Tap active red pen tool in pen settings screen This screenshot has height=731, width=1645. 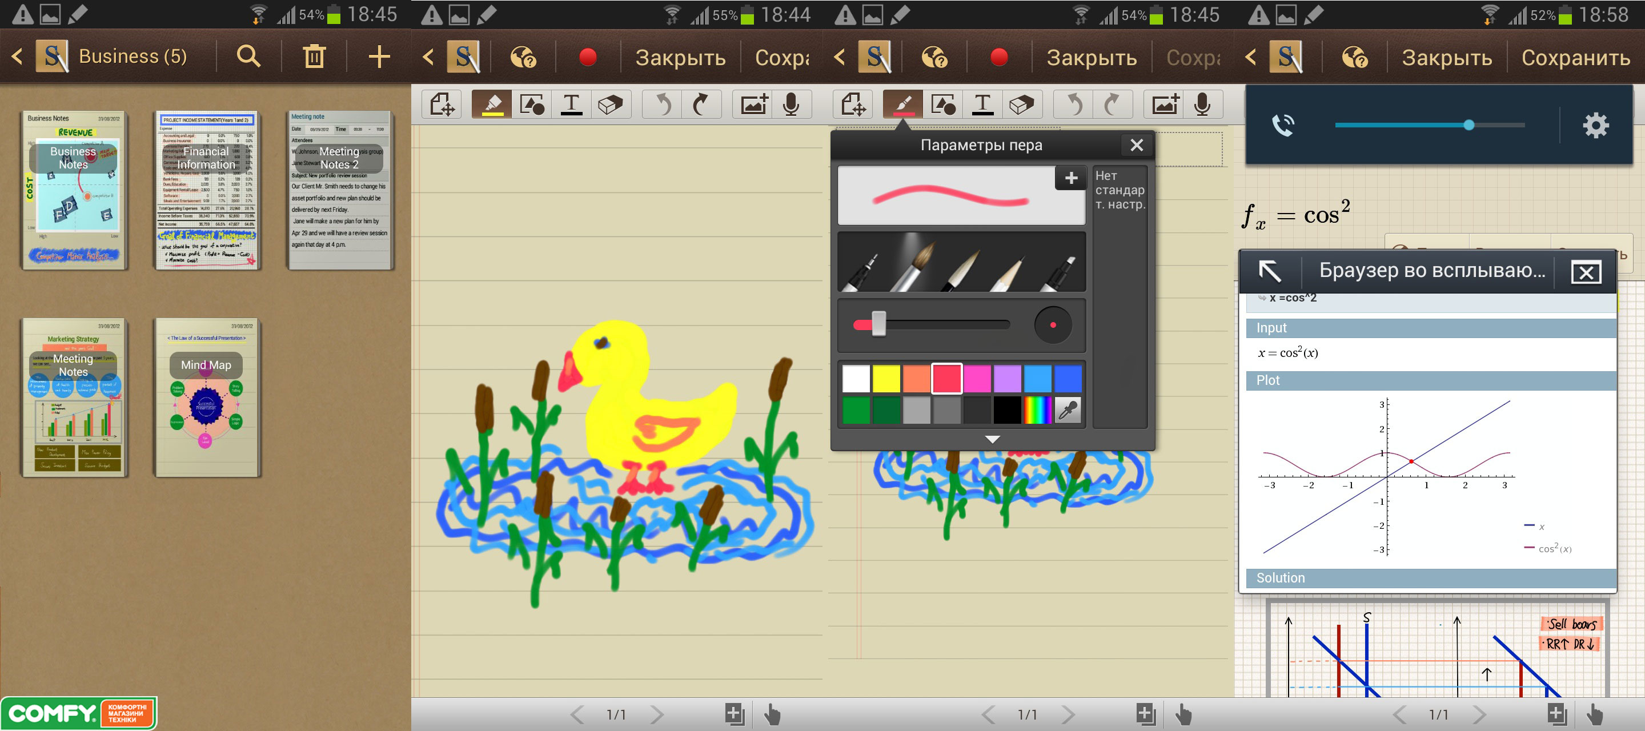[x=903, y=104]
